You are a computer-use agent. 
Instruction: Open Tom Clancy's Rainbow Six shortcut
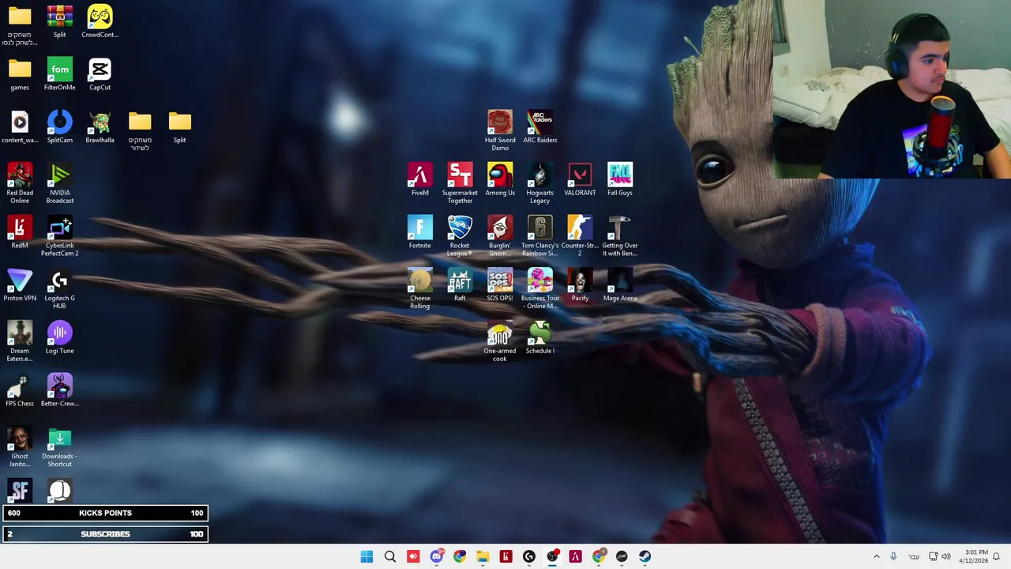point(540,236)
